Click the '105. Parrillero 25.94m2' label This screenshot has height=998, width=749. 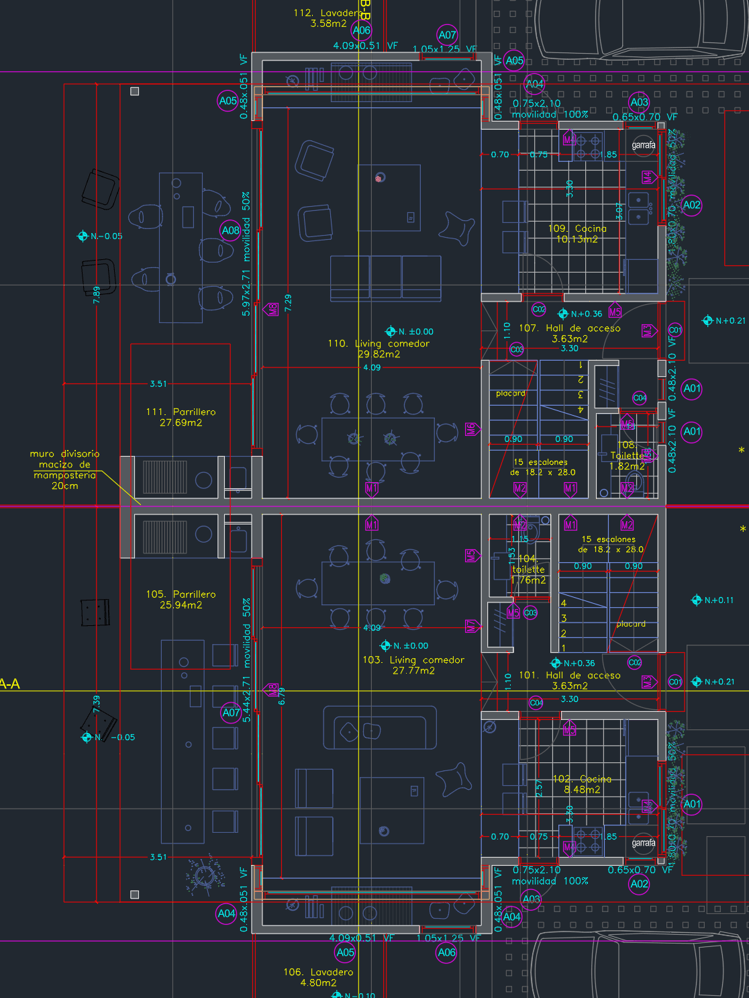pyautogui.click(x=181, y=599)
